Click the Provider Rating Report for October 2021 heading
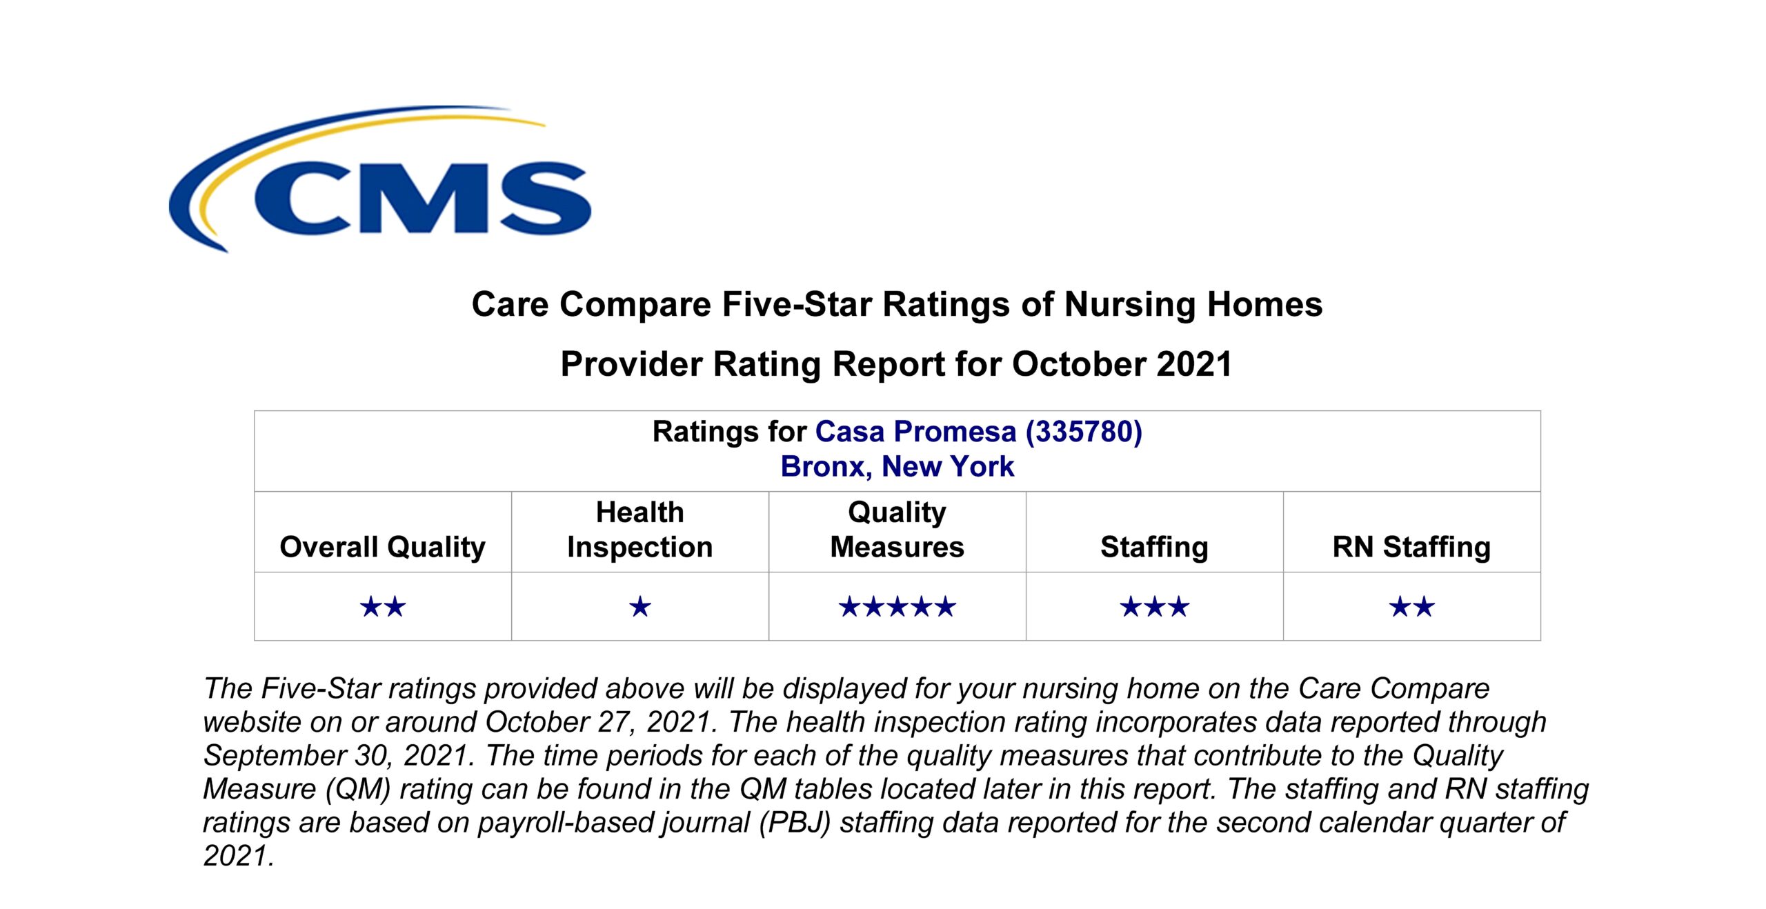This screenshot has width=1766, height=909. click(896, 364)
